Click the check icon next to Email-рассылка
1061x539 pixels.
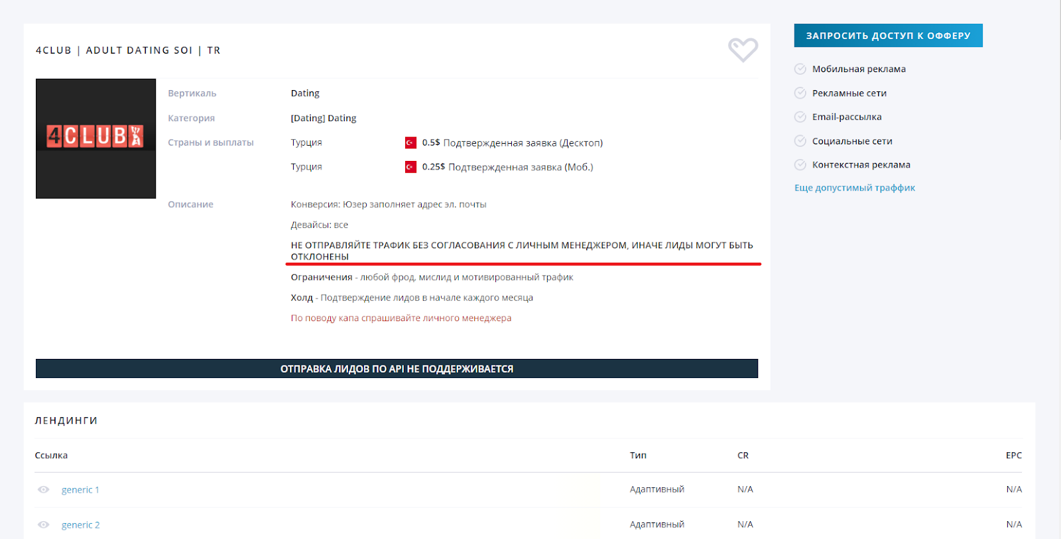[x=800, y=117]
